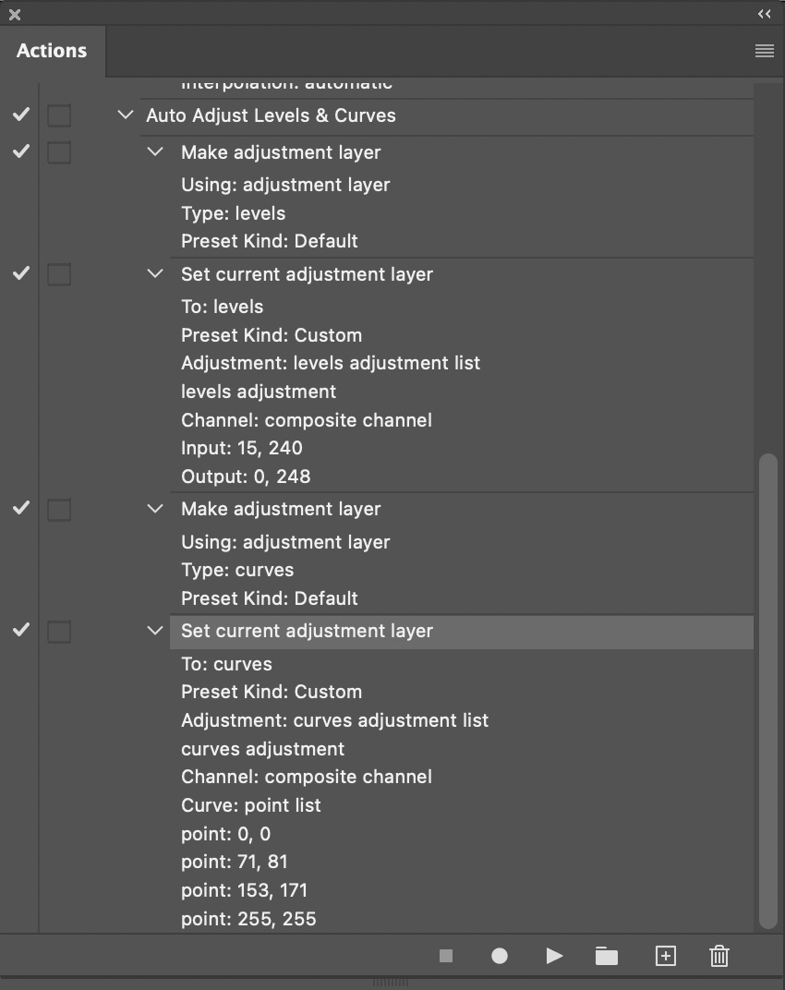Collapse the panel with double arrows
Viewport: 785px width, 990px height.
click(764, 14)
